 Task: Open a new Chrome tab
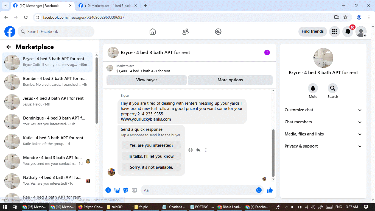[145, 5]
